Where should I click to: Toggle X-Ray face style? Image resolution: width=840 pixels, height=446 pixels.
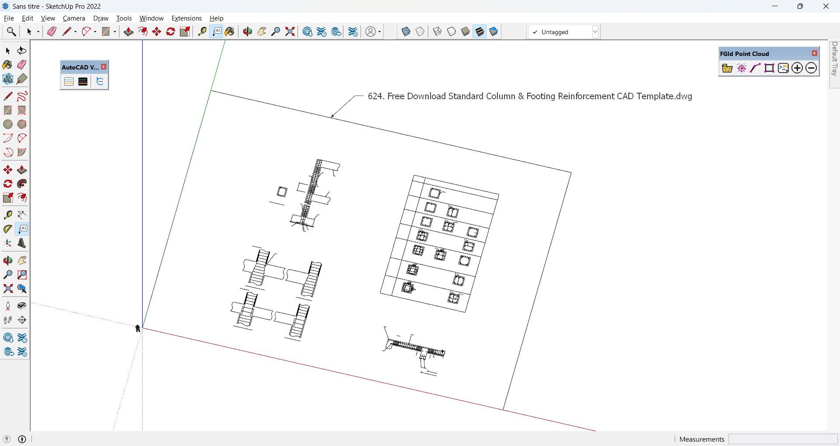pos(406,31)
